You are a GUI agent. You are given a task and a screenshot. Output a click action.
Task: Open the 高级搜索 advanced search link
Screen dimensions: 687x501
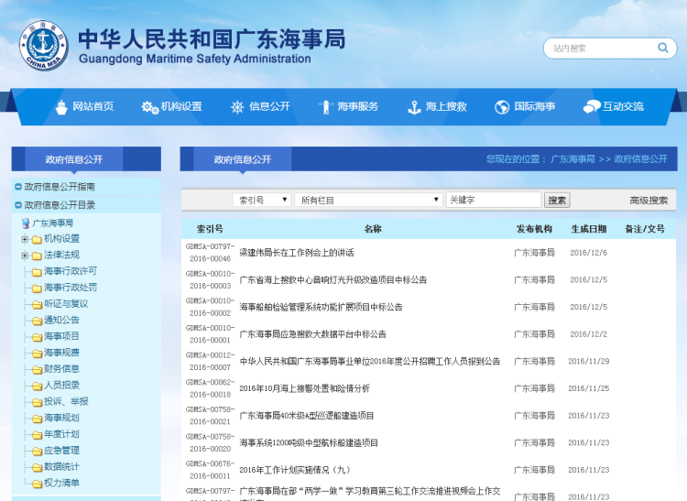click(648, 201)
